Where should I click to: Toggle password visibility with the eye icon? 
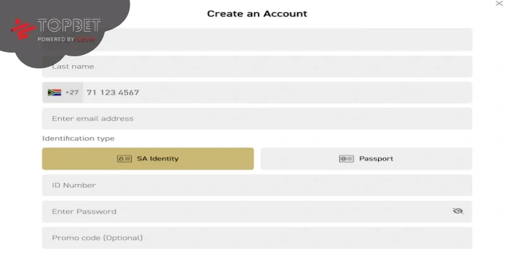458,211
